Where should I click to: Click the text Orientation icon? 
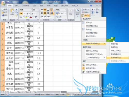[49, 17]
